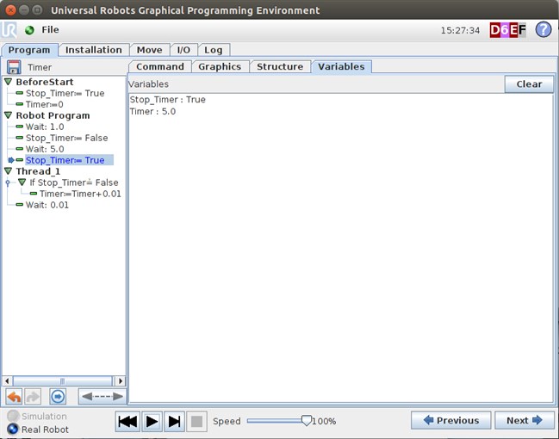Click the Timer : 5.0 variable entry
The height and width of the screenshot is (439, 559).
(152, 112)
